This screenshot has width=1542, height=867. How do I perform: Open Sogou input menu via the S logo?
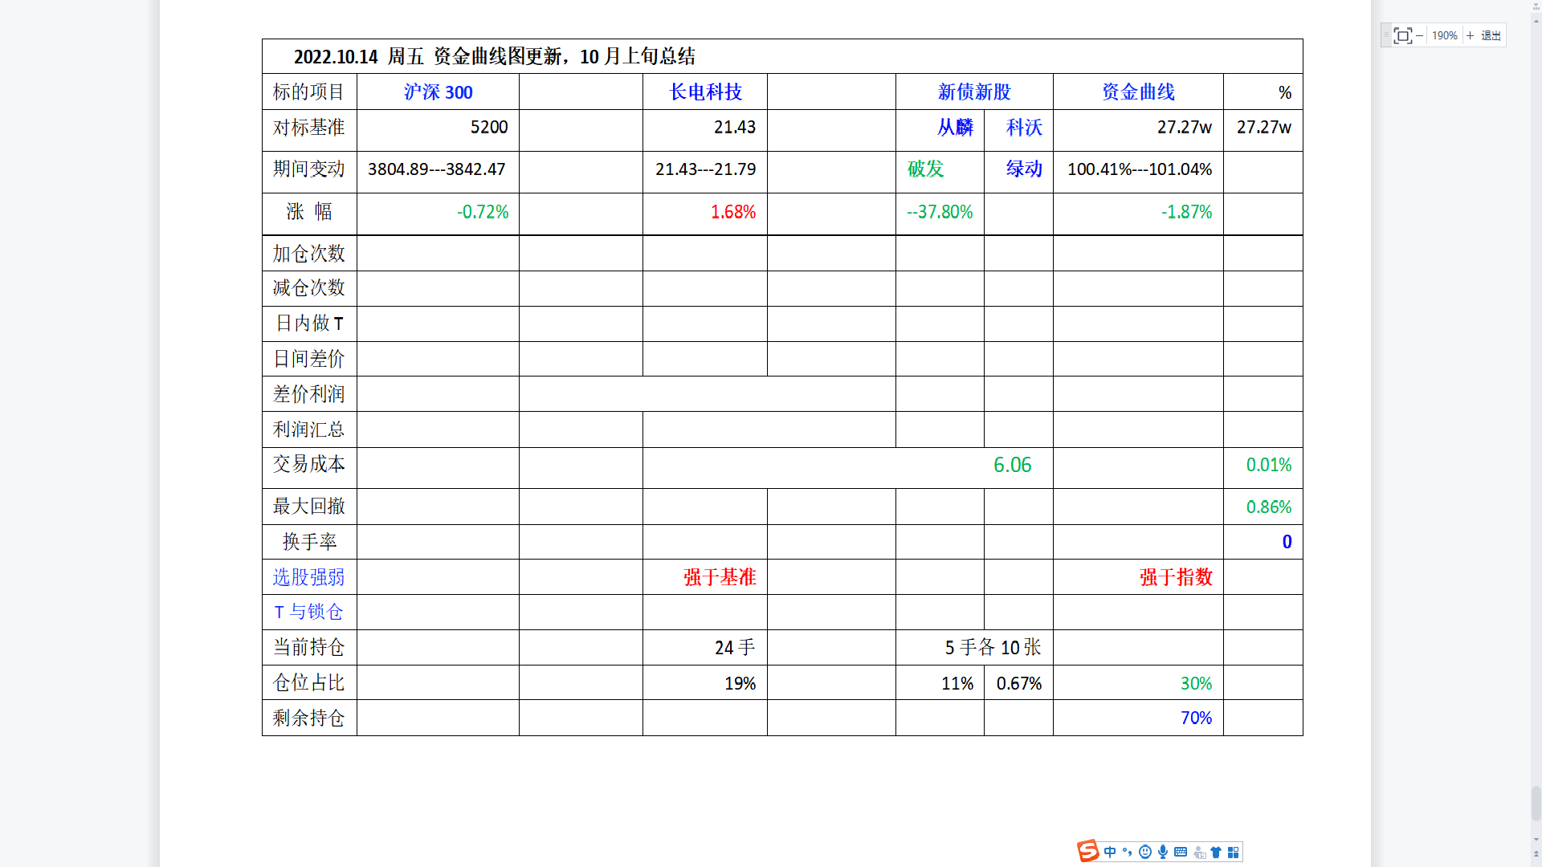click(1088, 851)
